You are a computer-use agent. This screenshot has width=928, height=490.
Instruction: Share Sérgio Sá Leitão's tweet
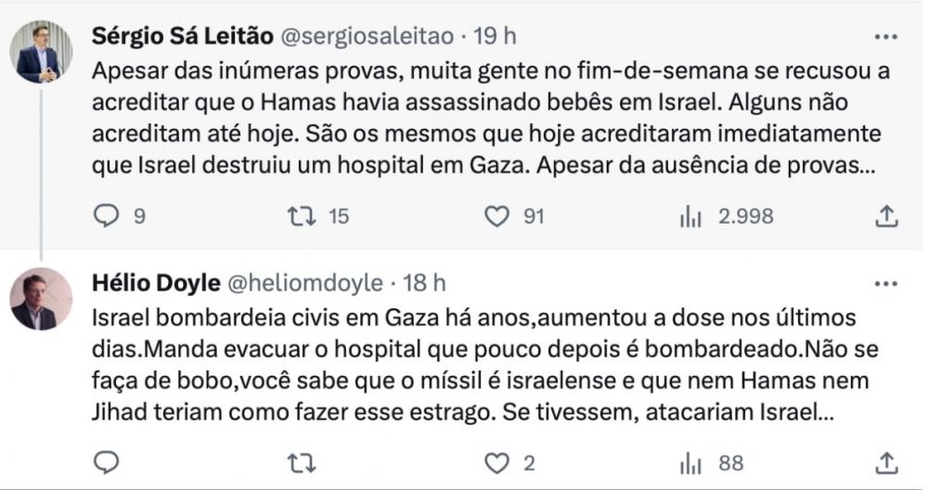(886, 216)
